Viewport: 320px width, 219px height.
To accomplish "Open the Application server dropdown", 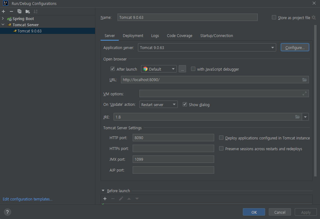I will (272, 48).
